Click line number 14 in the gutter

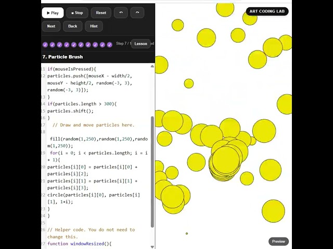pos(43,104)
